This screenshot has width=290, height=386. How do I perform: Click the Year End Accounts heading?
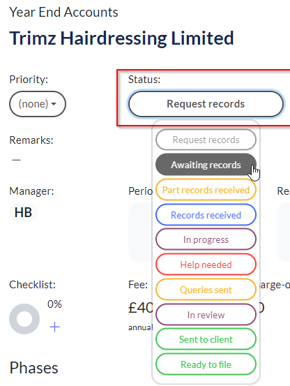[63, 13]
